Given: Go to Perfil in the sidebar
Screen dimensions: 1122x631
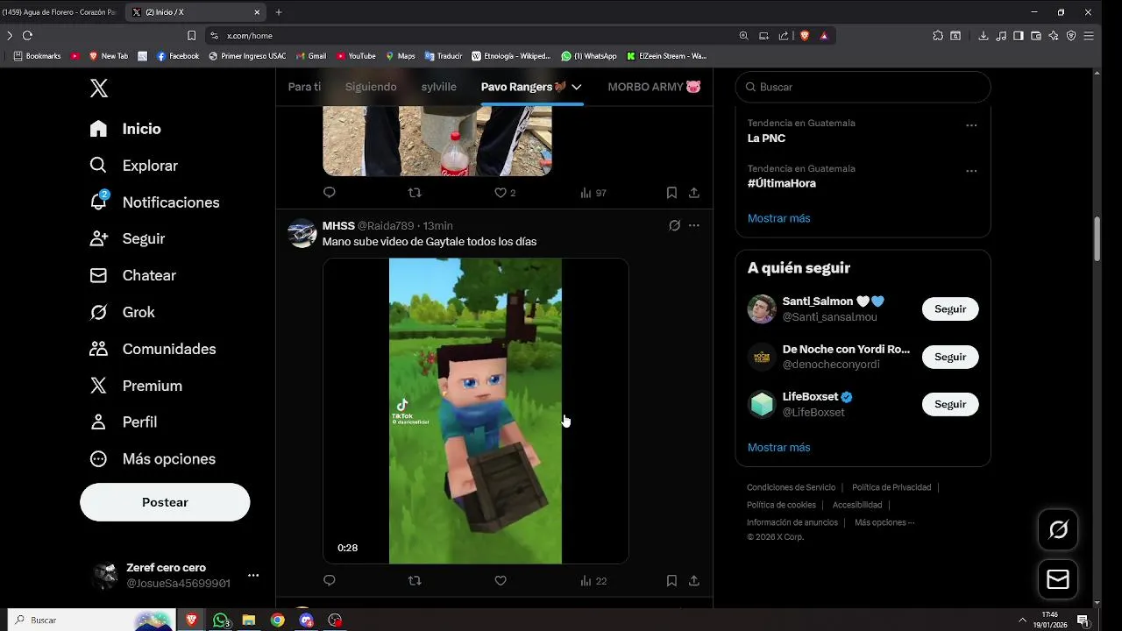Looking at the screenshot, I should 123,422.
